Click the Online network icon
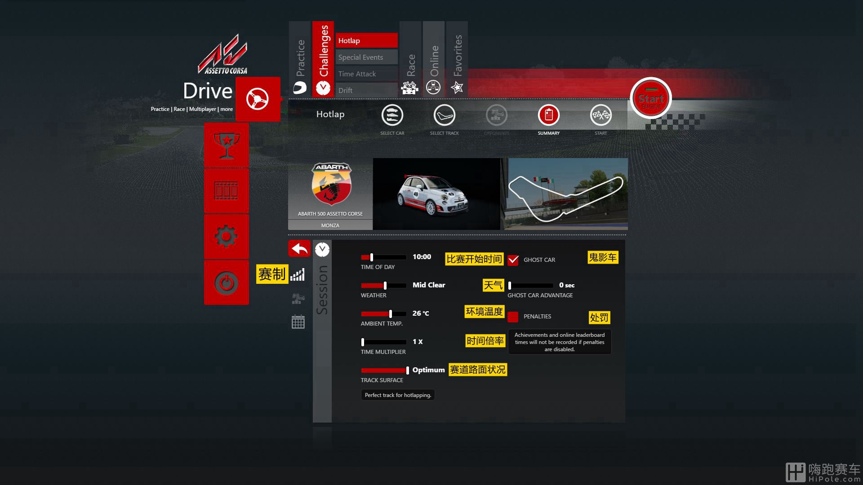Viewport: 863px width, 485px height. pyautogui.click(x=433, y=87)
